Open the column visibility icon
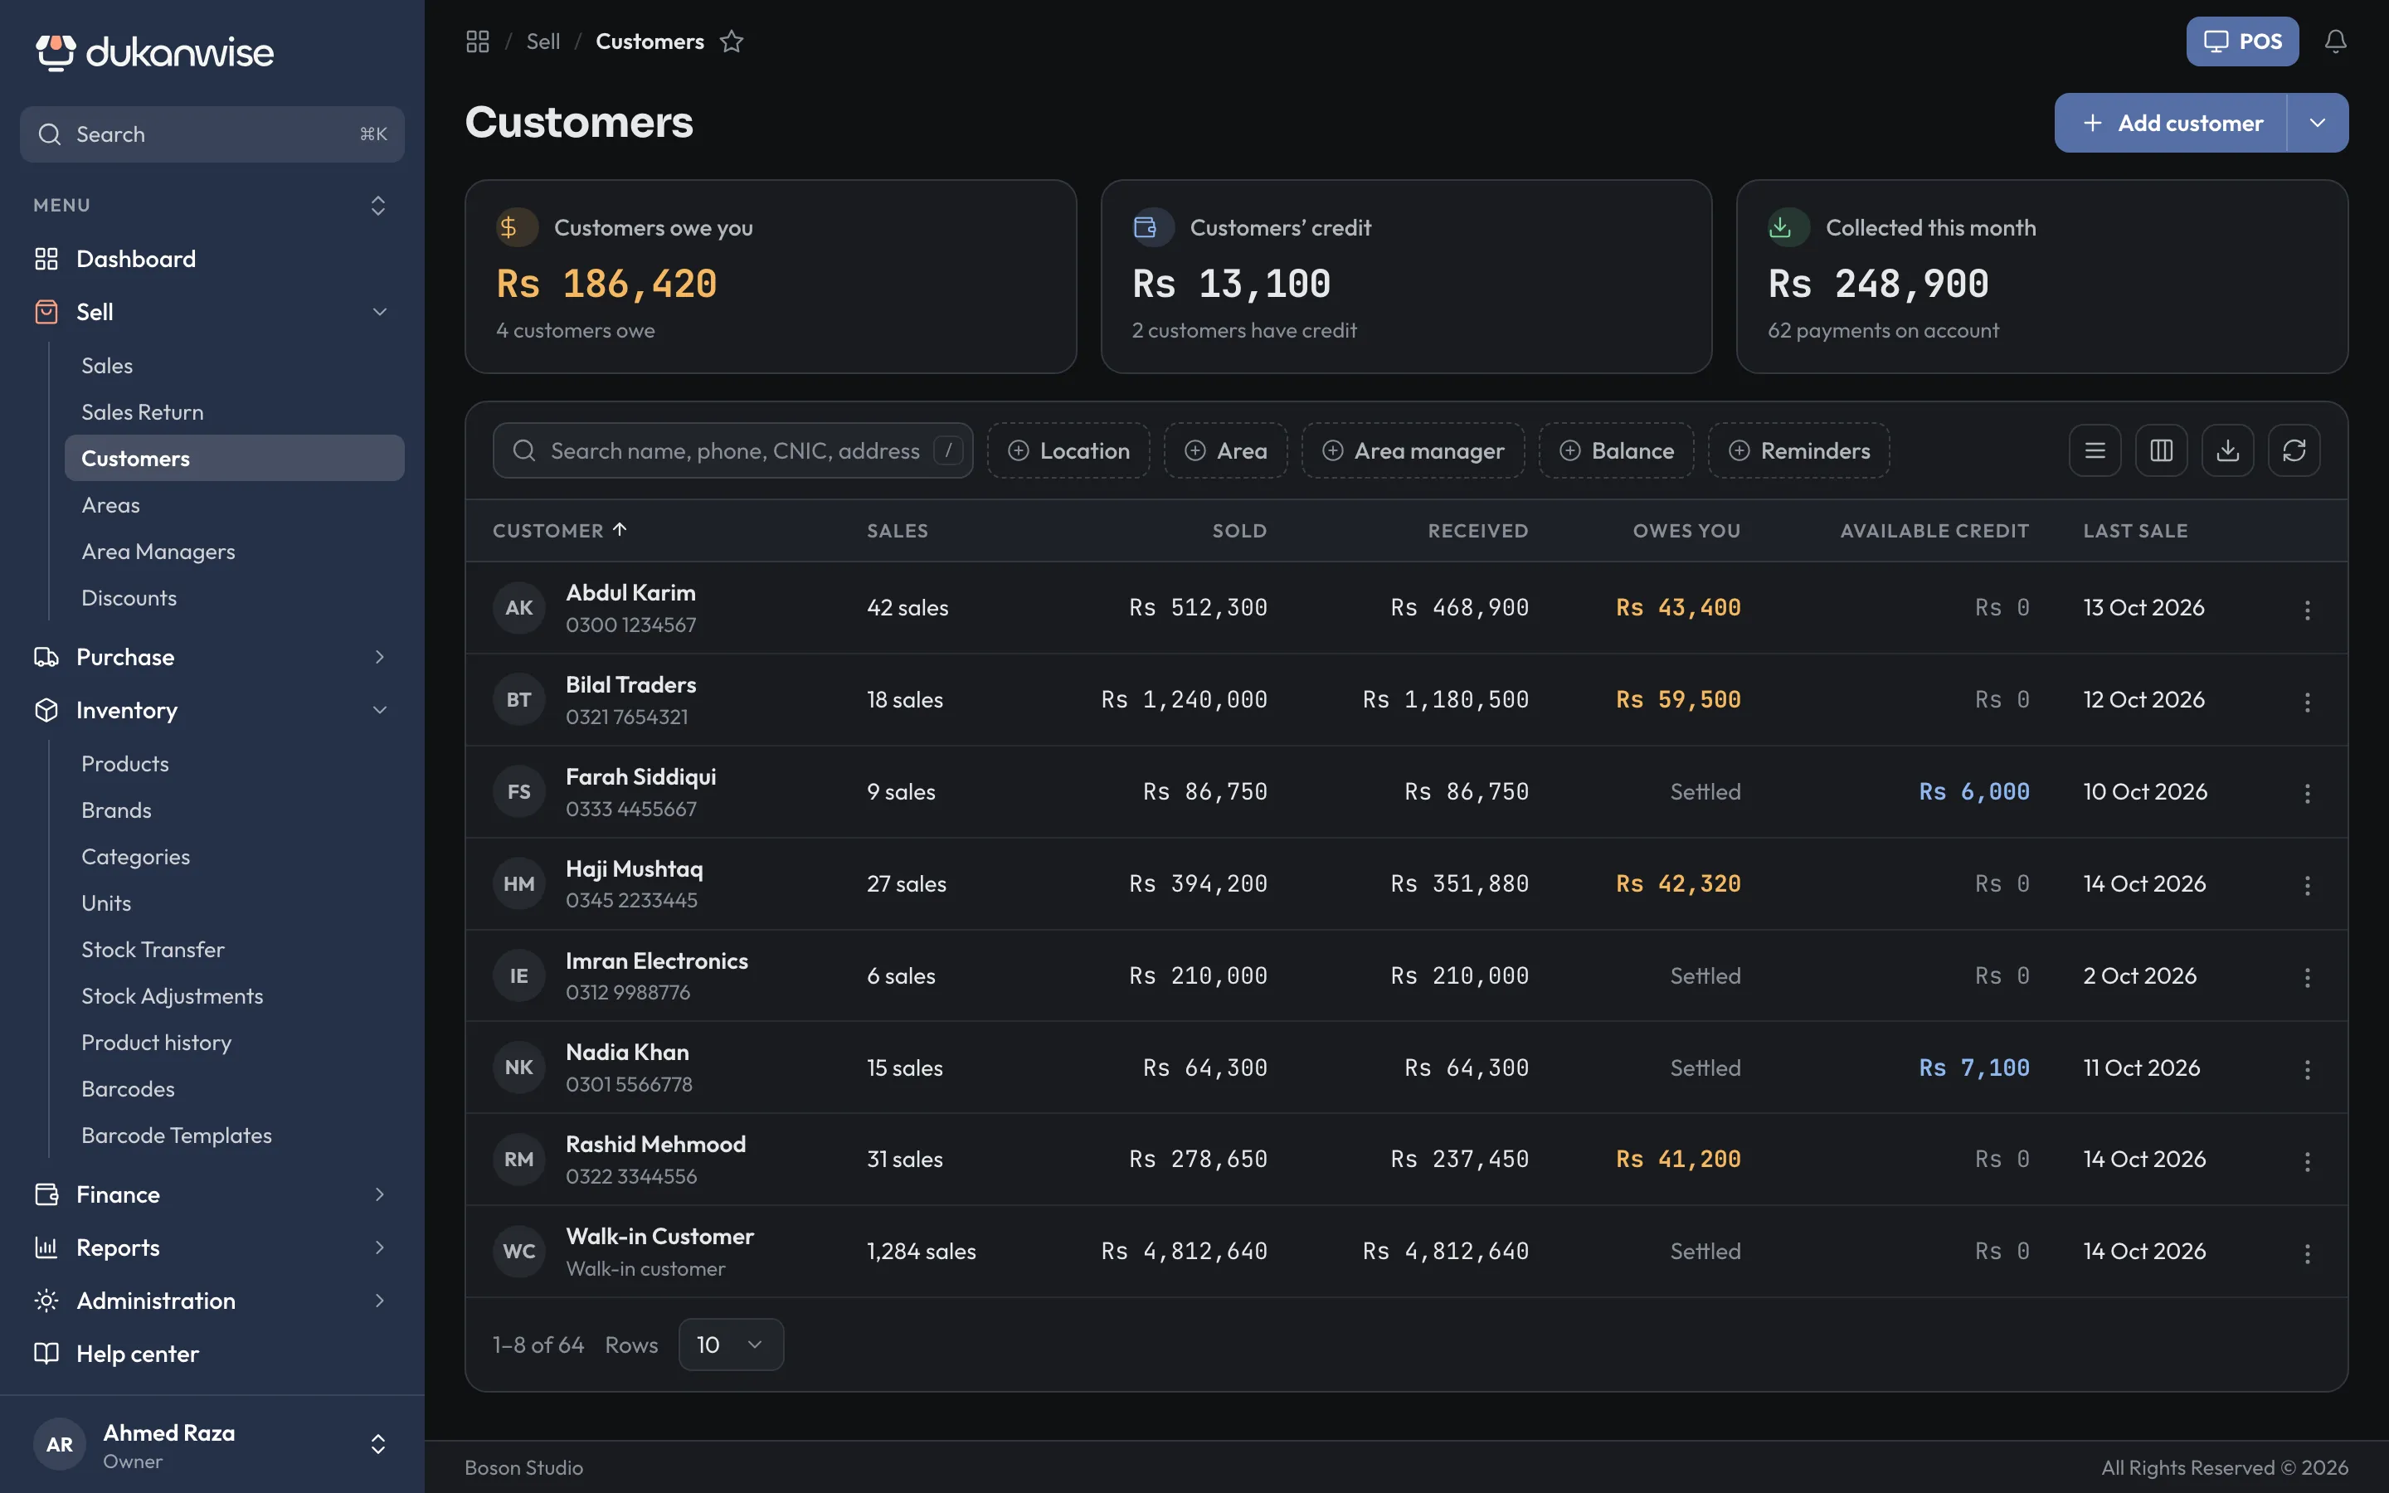The width and height of the screenshot is (2389, 1493). click(x=2161, y=450)
